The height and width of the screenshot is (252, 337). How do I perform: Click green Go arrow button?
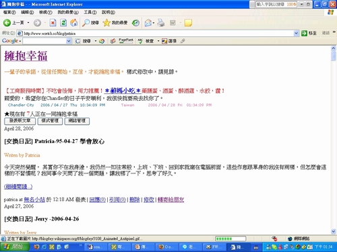pyautogui.click(x=304, y=33)
